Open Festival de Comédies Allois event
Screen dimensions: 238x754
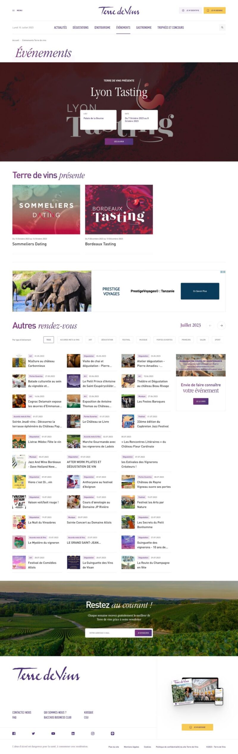point(42,565)
